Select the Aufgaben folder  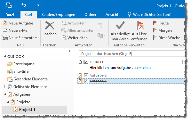[x=19, y=94]
